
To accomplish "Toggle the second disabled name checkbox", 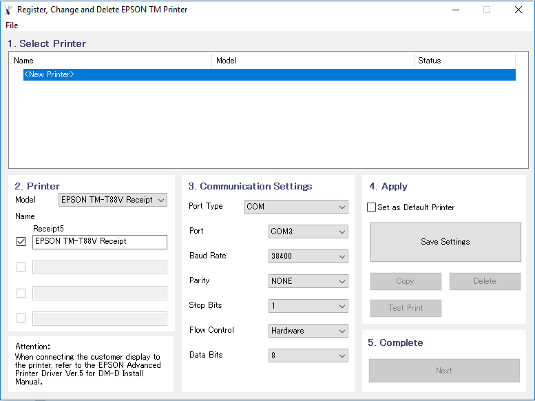I will (x=21, y=267).
